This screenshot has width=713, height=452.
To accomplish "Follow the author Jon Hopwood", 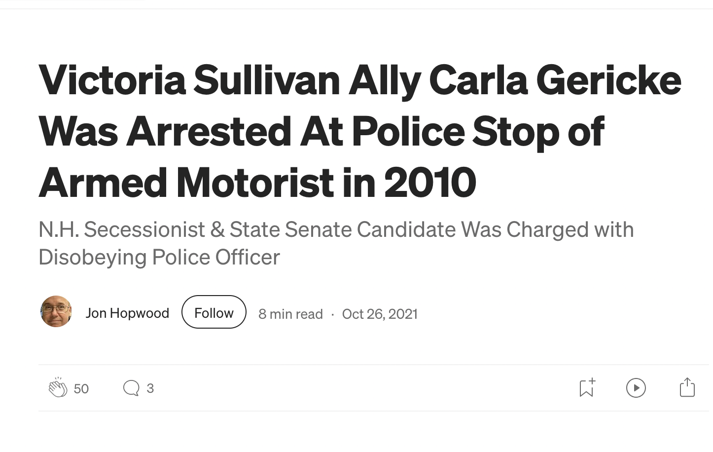I will [x=214, y=312].
